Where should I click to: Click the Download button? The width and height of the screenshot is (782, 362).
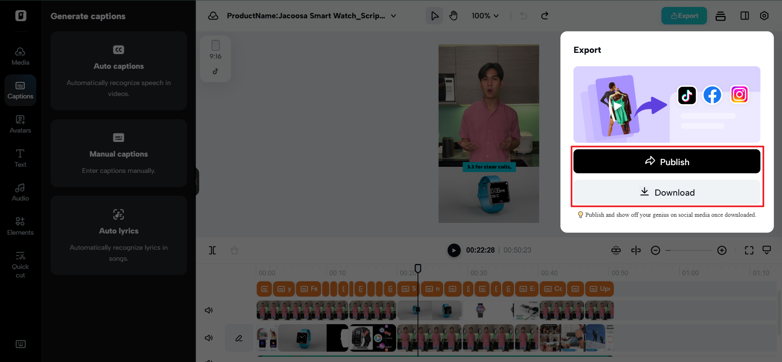(x=667, y=192)
